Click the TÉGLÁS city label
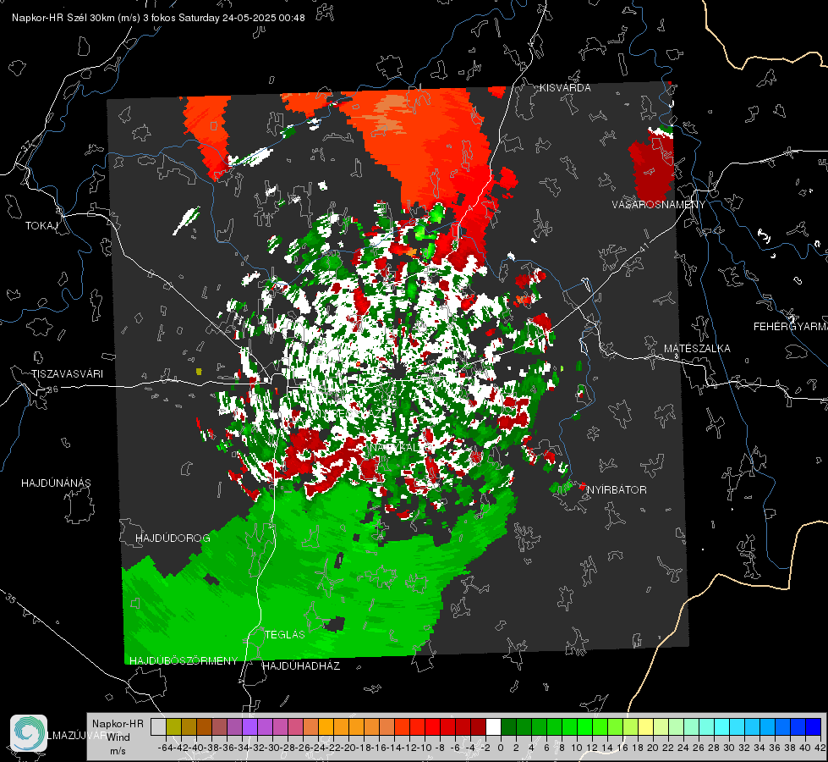 (285, 635)
